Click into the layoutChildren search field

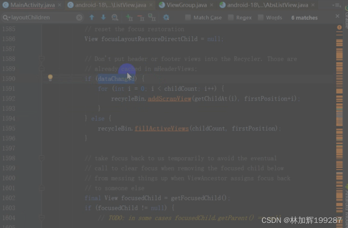point(42,17)
